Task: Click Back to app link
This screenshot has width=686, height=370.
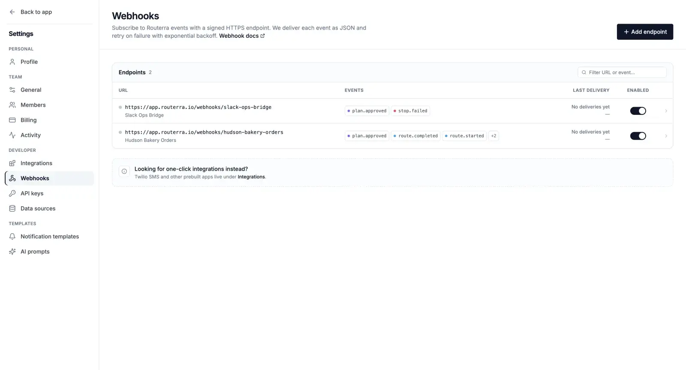Action: tap(30, 12)
